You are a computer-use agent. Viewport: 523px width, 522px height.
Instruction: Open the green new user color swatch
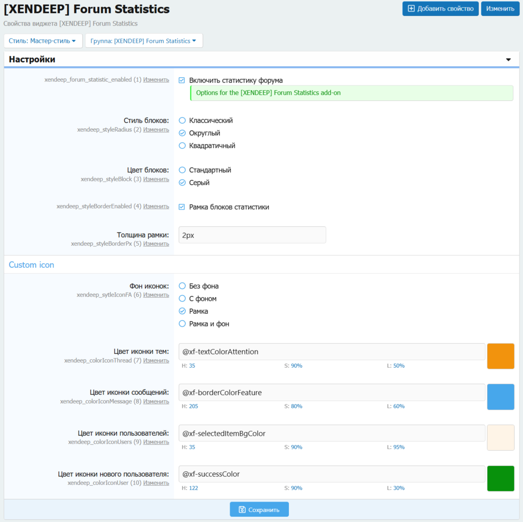pos(500,478)
